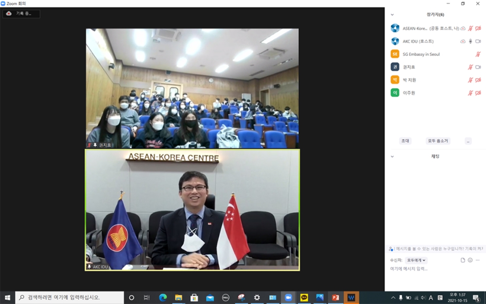Unmute SG Embassy in Seoul's microphone

click(478, 54)
